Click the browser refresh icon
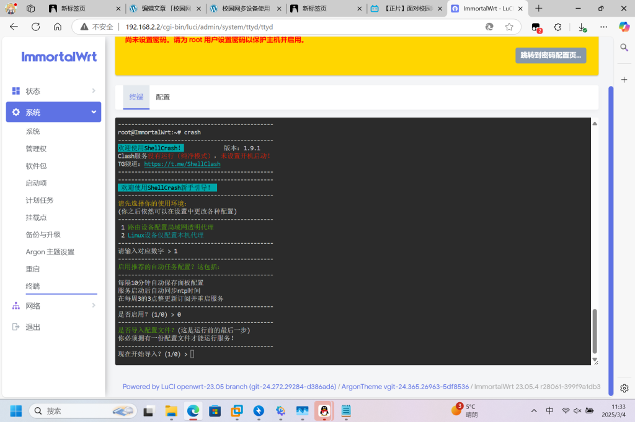The image size is (635, 422). point(35,27)
